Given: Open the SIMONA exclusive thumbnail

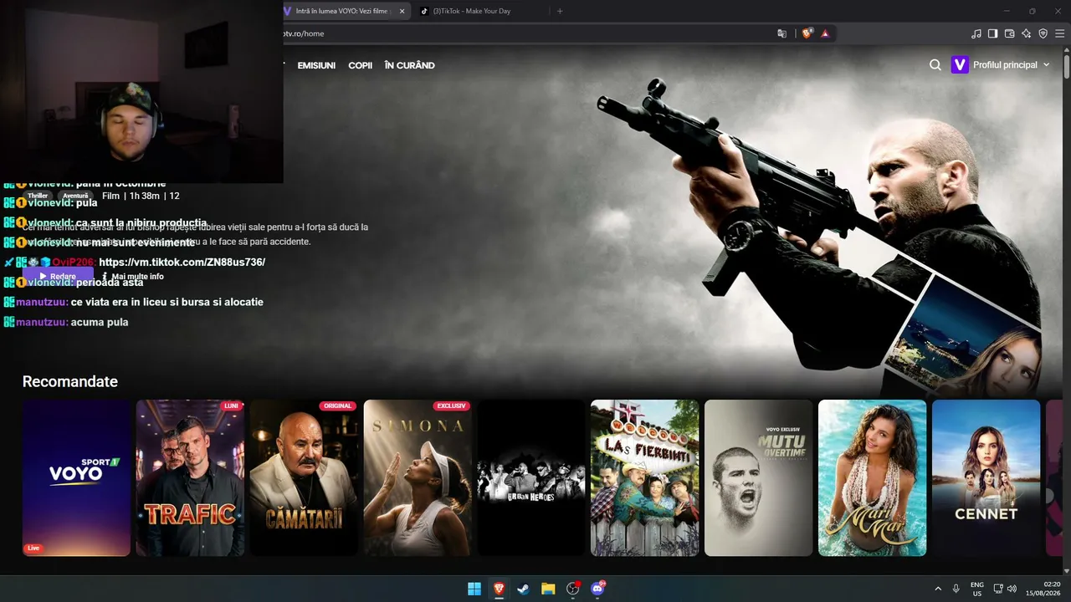Looking at the screenshot, I should tap(418, 477).
